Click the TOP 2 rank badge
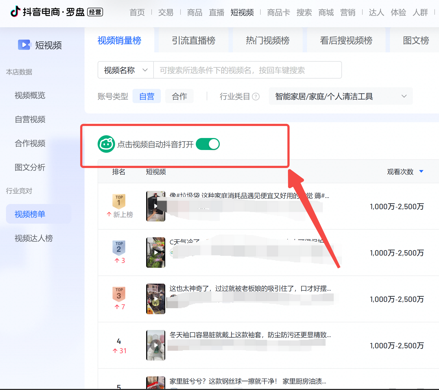Viewport: 439px width, 390px height. [x=119, y=248]
